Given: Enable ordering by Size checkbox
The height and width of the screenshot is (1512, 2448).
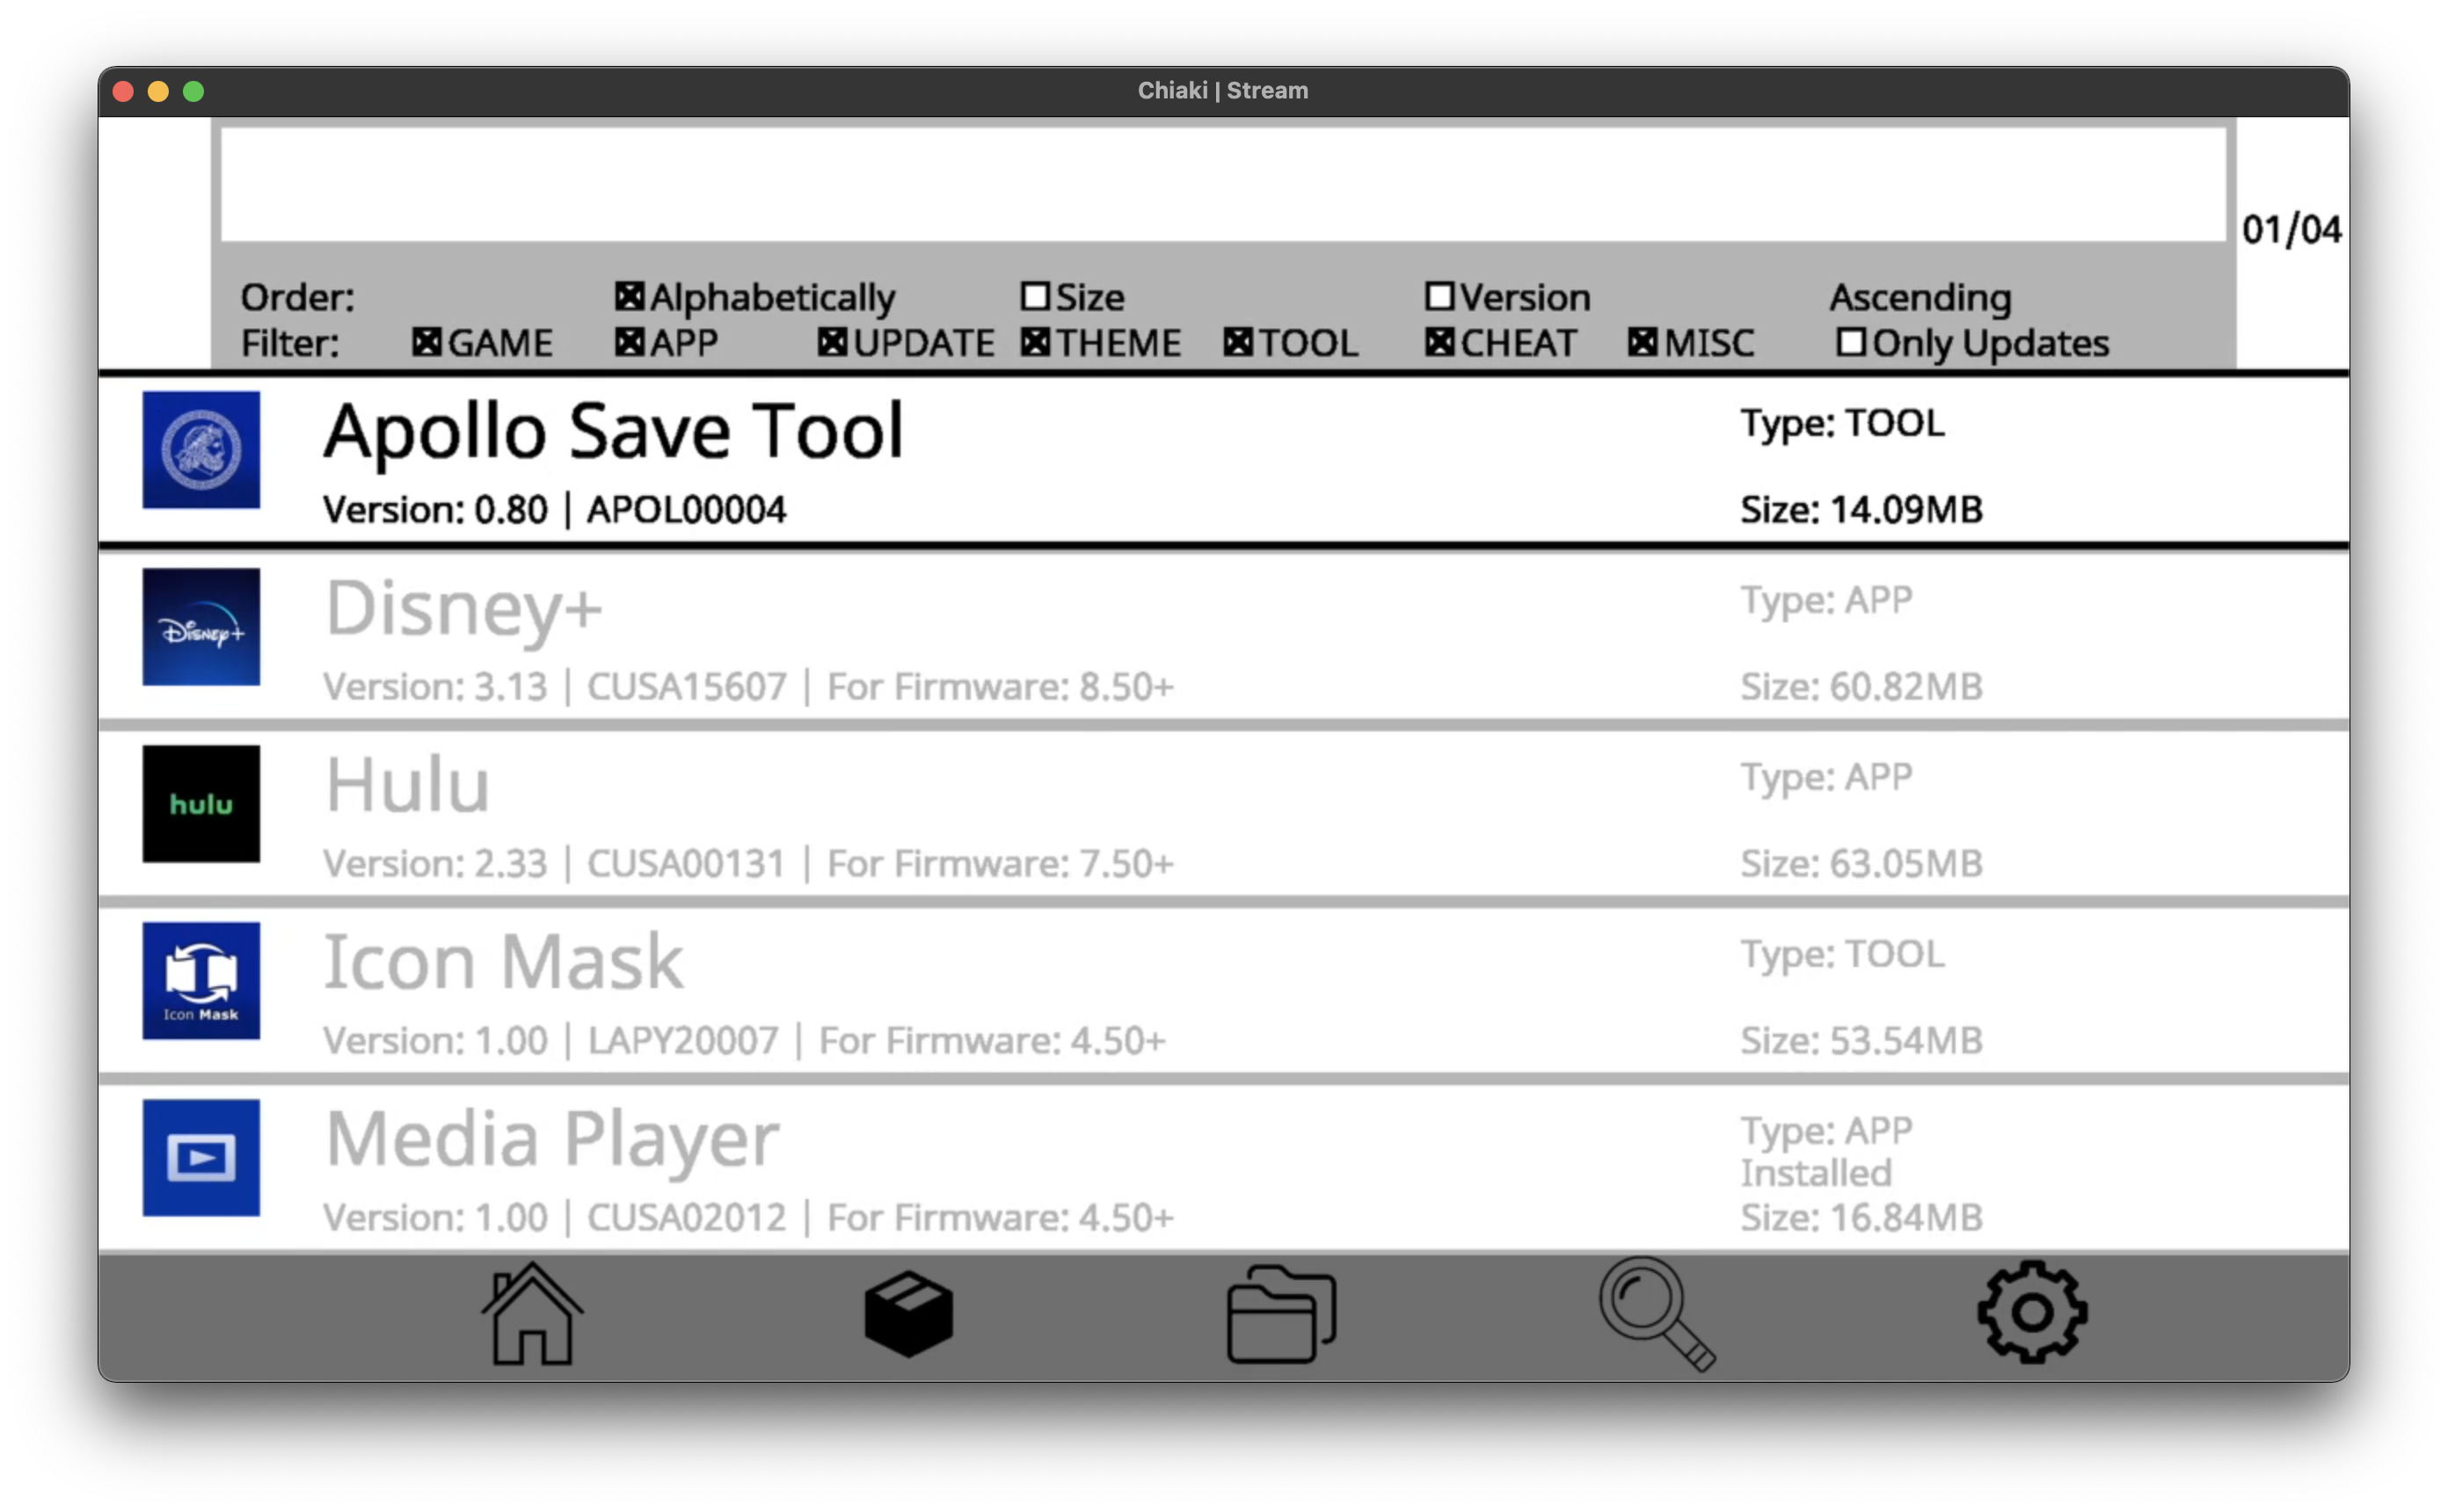Looking at the screenshot, I should pyautogui.click(x=1035, y=296).
